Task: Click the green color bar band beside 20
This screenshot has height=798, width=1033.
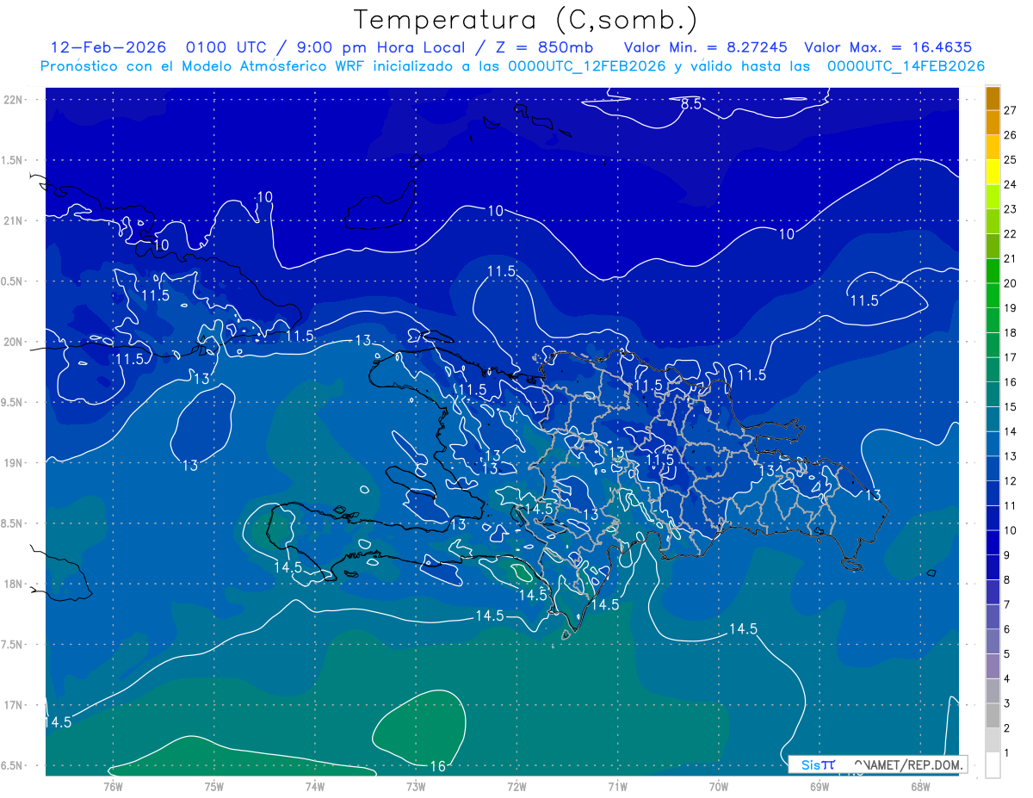Action: [993, 272]
